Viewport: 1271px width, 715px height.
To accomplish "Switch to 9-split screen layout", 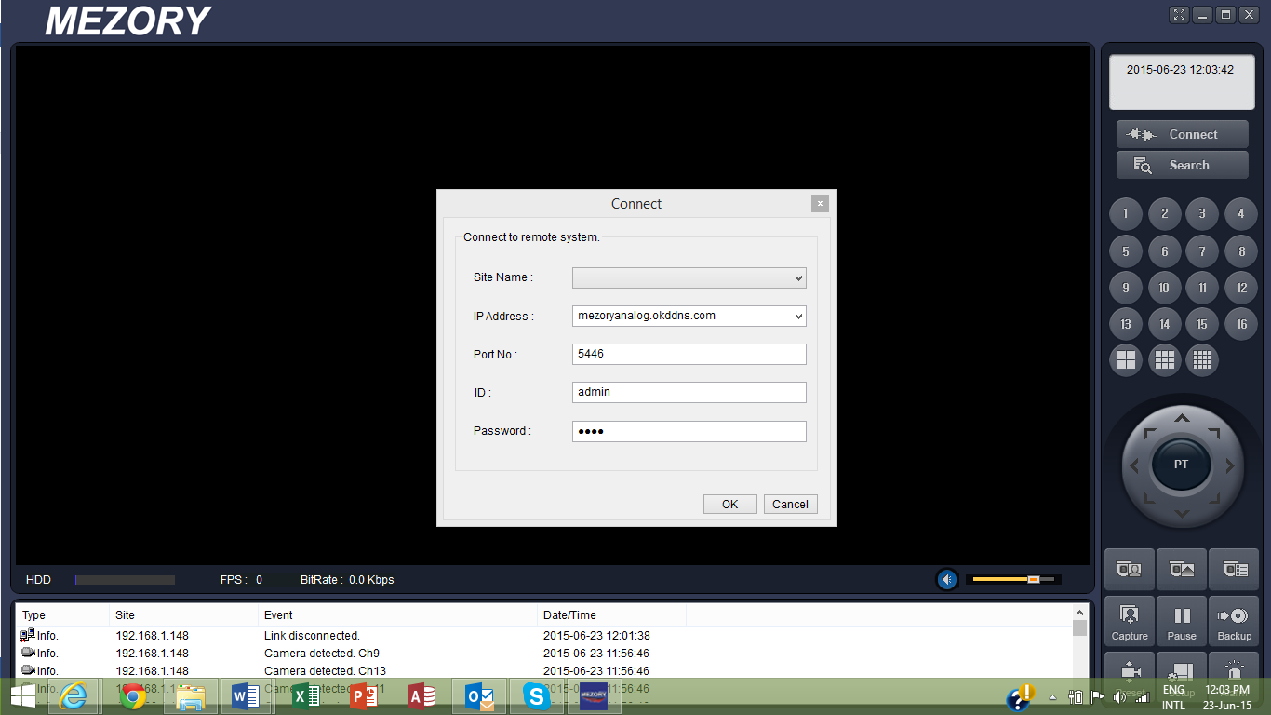I will (x=1165, y=360).
